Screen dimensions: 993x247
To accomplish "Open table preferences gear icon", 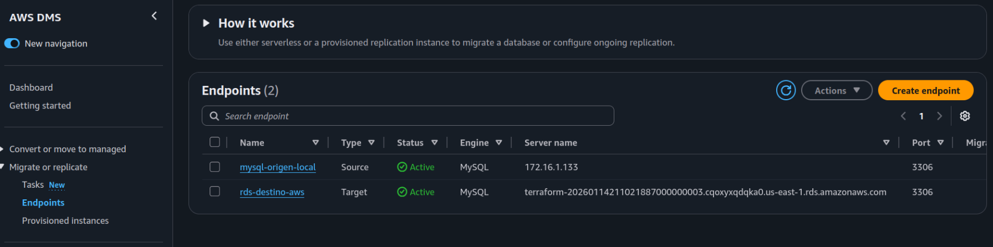I will pyautogui.click(x=965, y=116).
